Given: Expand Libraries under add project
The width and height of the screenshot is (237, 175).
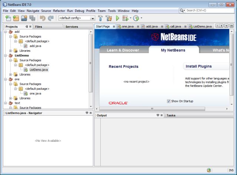Looking at the screenshot, I should pyautogui.click(x=10, y=51).
